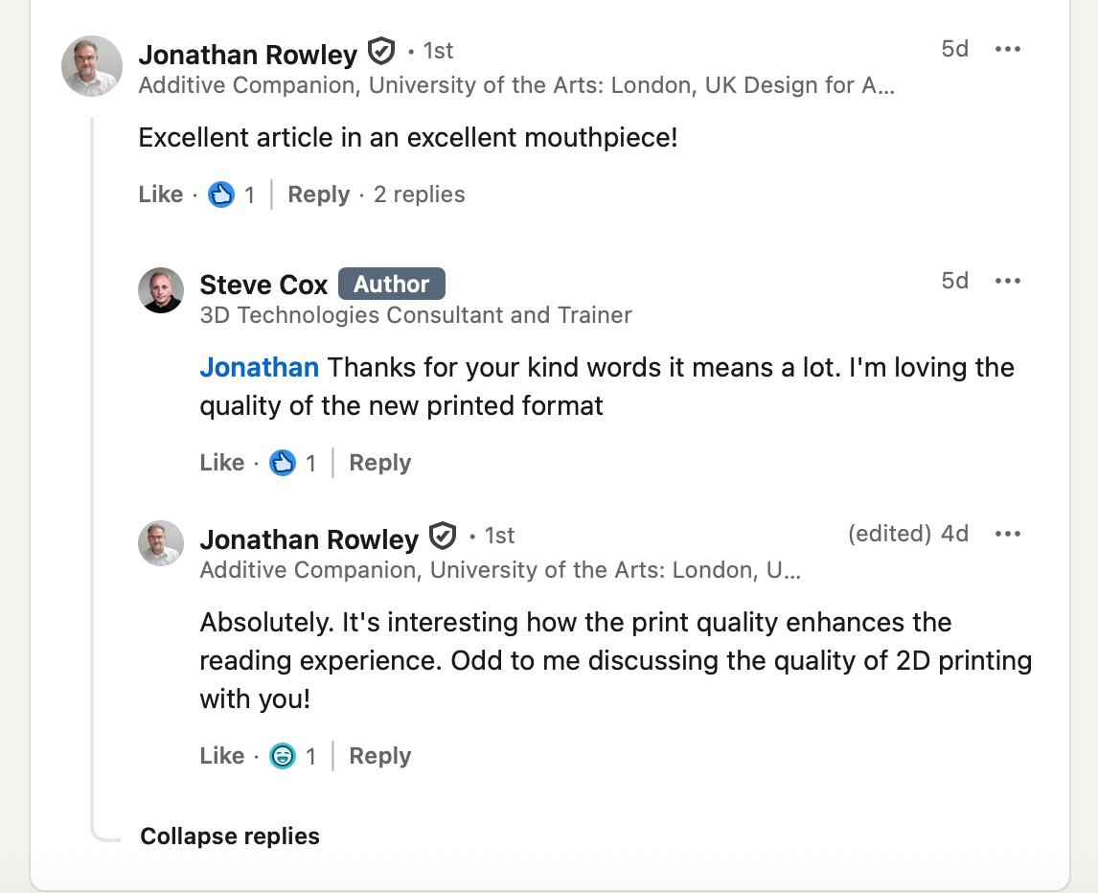Click thumbs-up reaction icon on top comment
The height and width of the screenshot is (893, 1098).
221,195
